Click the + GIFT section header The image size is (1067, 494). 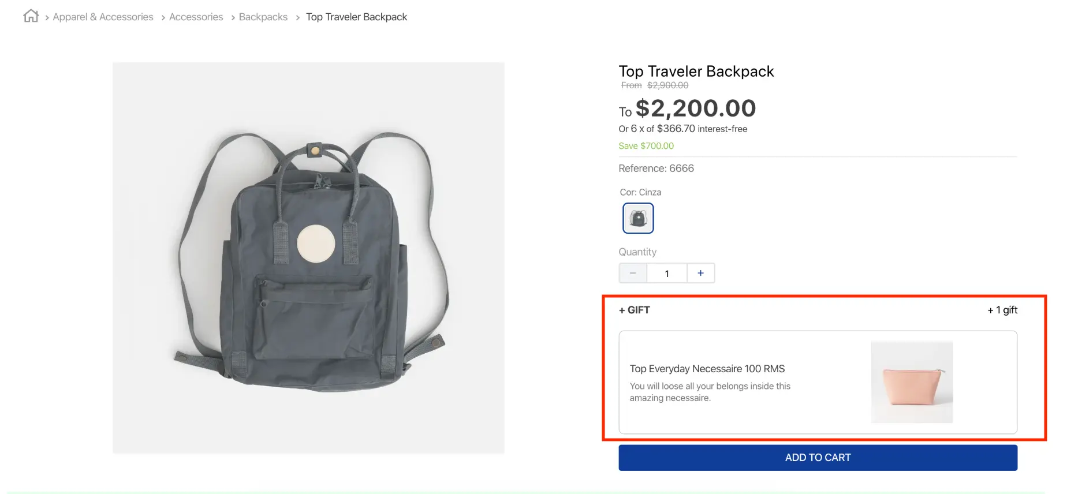634,310
